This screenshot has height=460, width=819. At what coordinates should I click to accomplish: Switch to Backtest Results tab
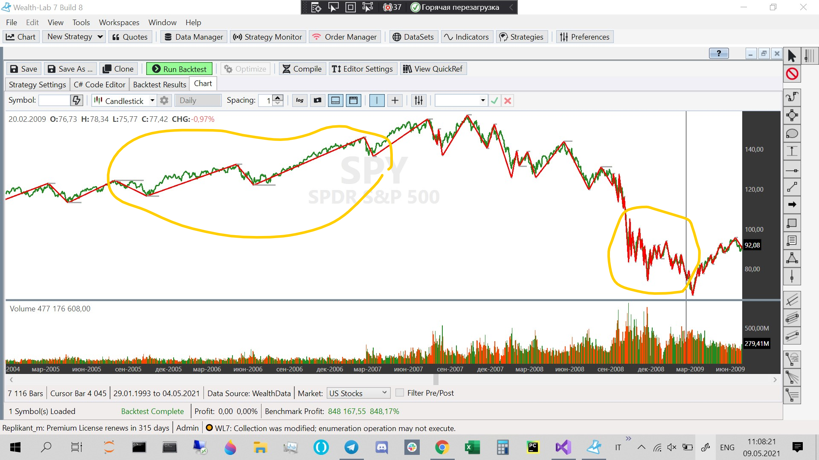(x=160, y=84)
